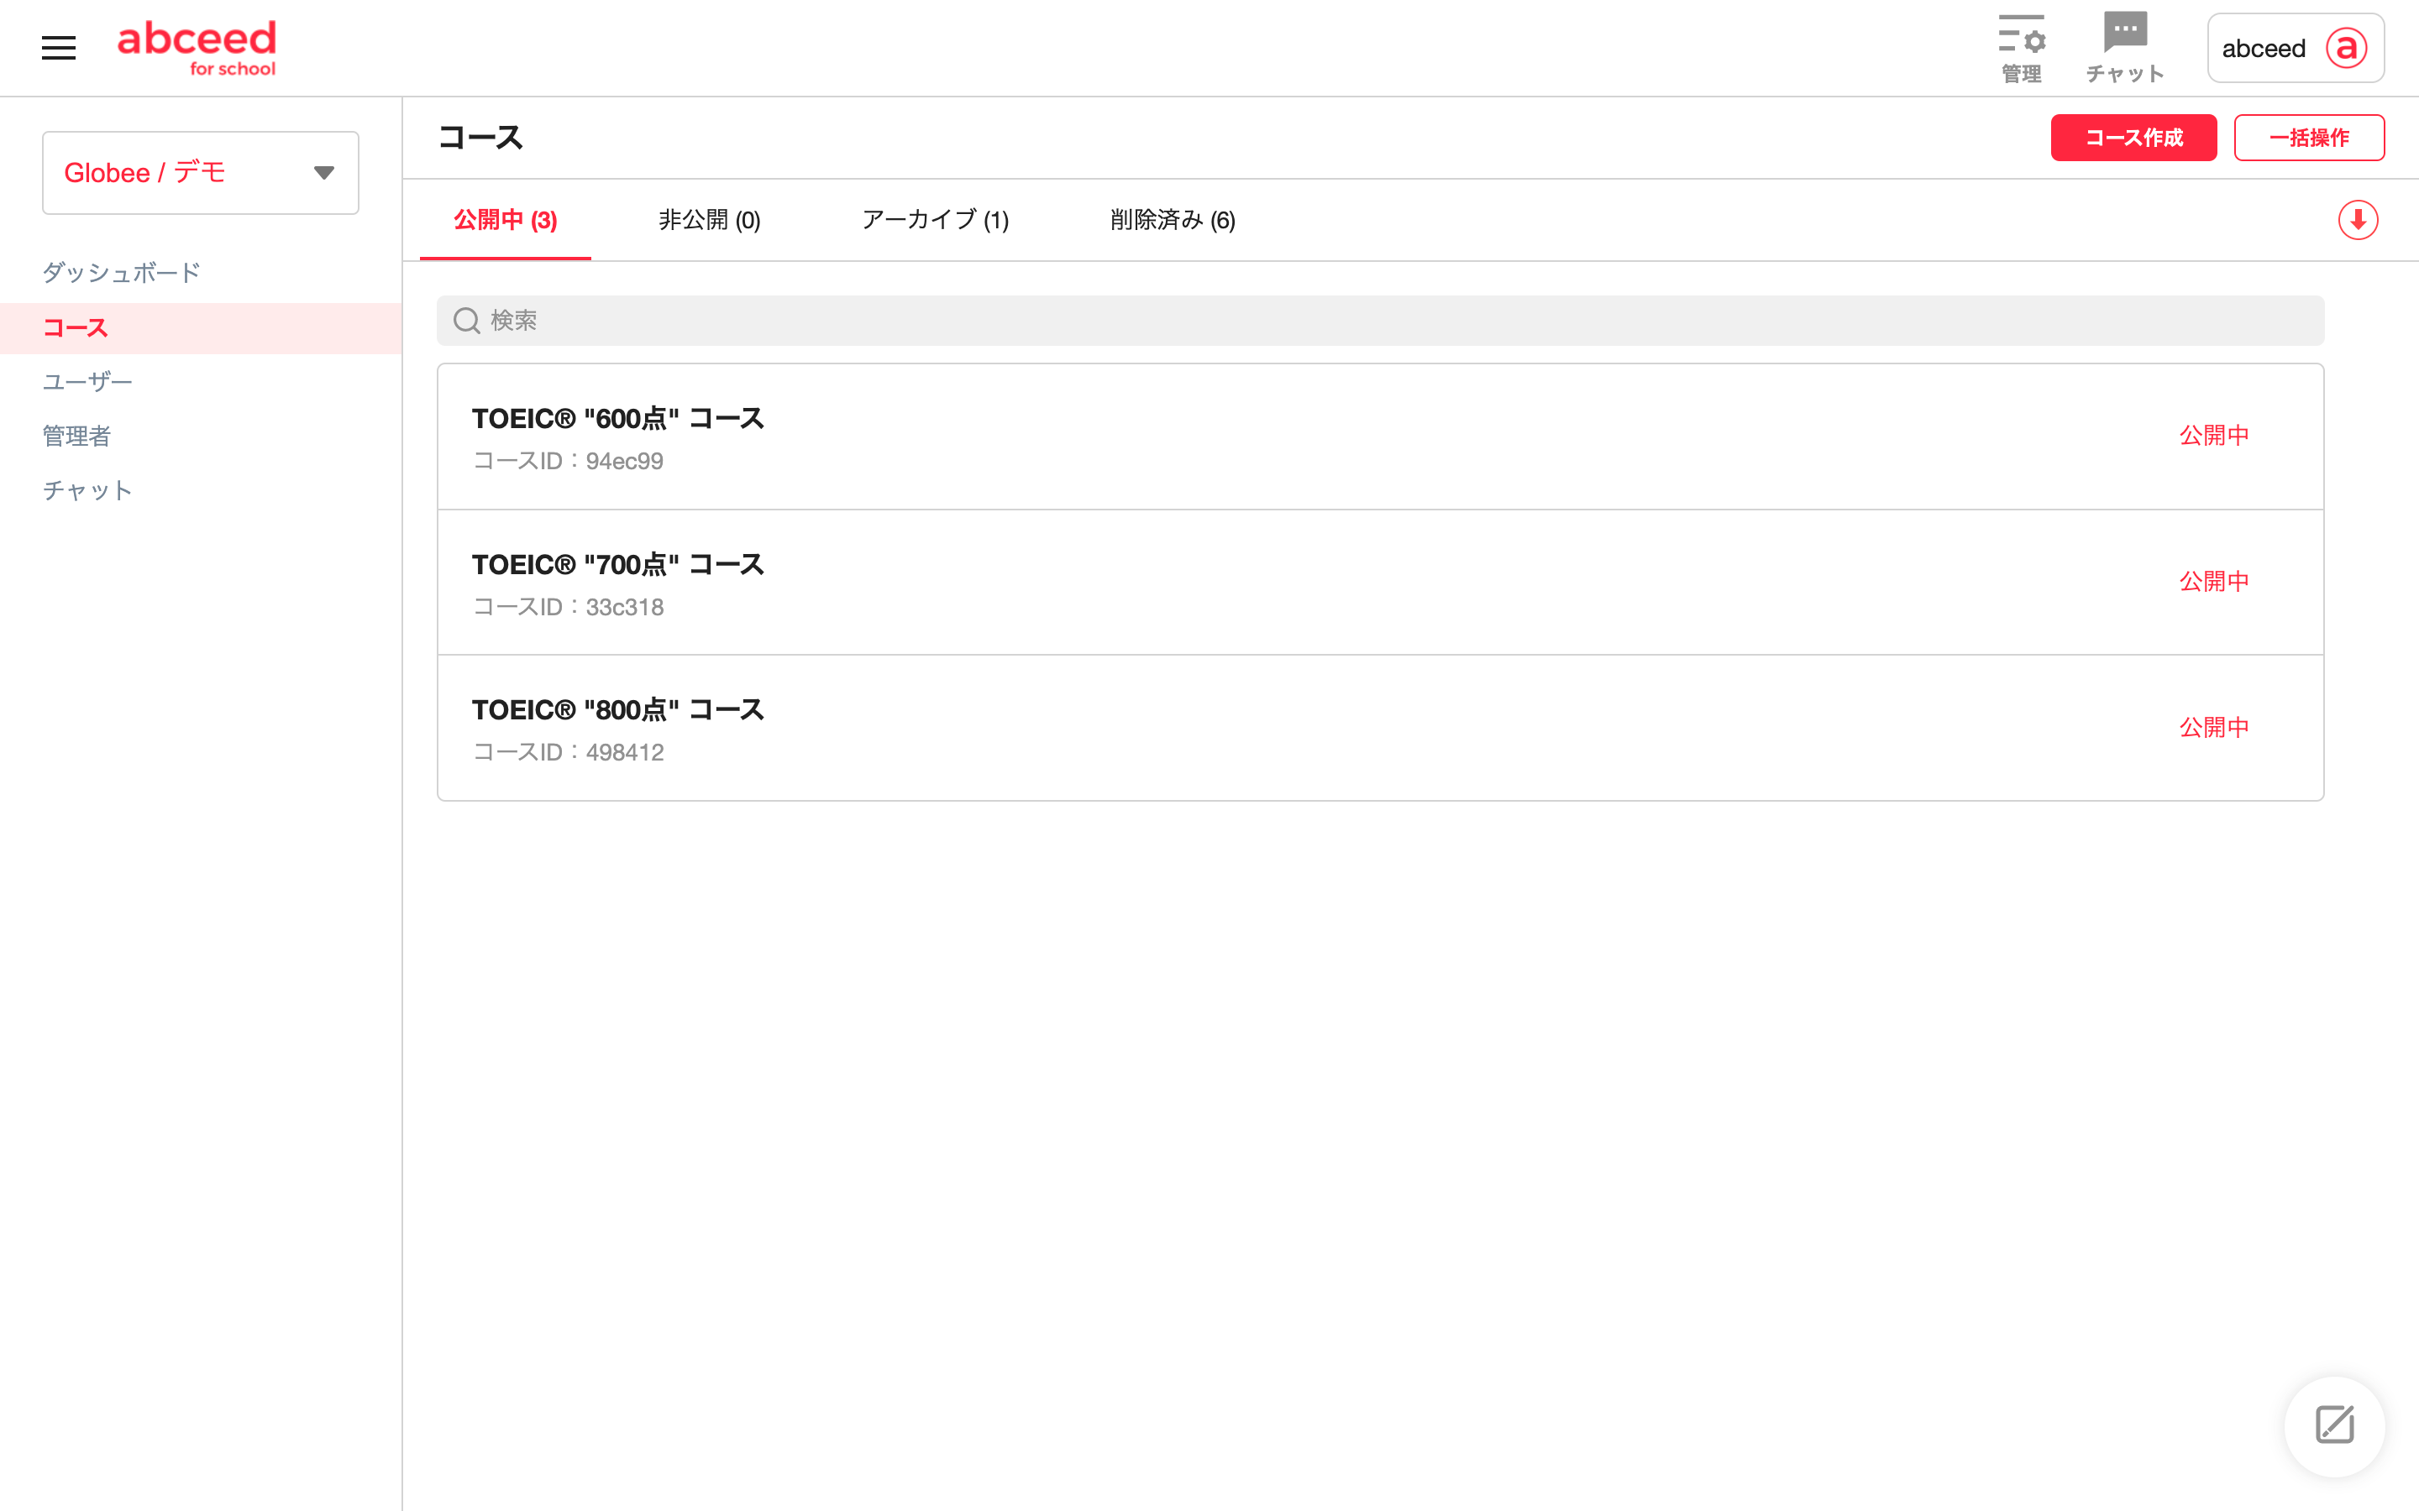
Task: Click the red download arrow icon
Action: [2357, 220]
